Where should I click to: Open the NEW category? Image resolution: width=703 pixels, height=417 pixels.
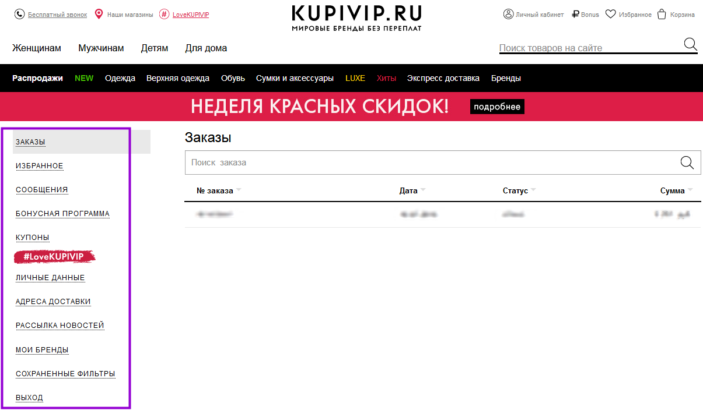[84, 78]
